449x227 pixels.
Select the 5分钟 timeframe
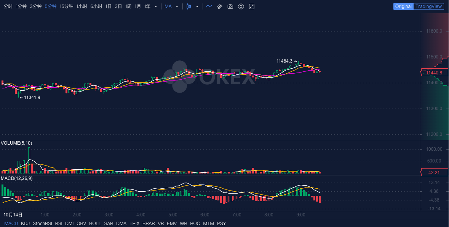(50, 6)
